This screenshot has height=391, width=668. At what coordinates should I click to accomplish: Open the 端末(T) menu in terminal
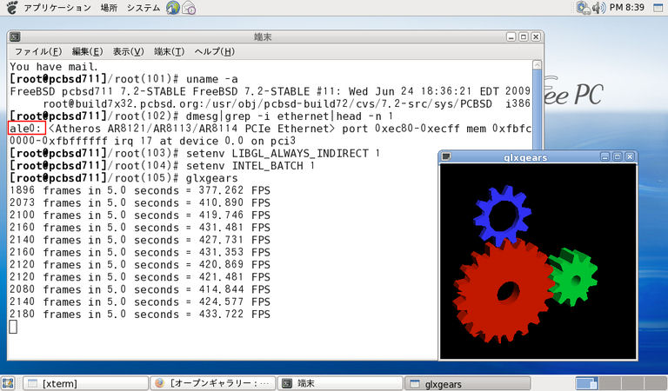(169, 51)
